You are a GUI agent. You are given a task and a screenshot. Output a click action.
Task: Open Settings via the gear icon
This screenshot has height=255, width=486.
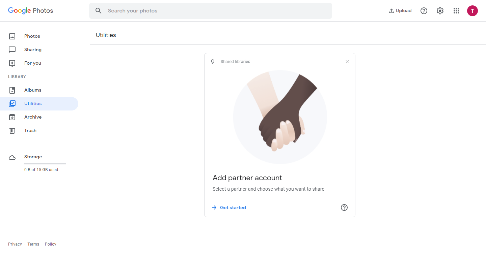(440, 11)
